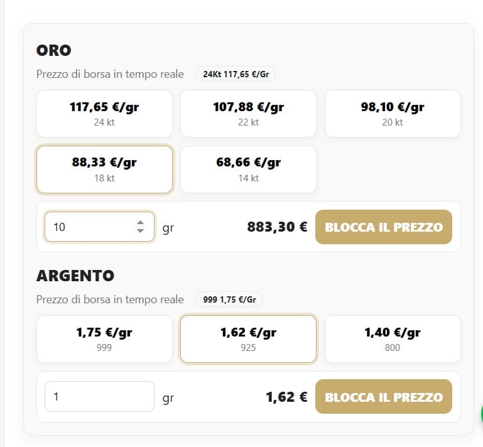Click the silver weight input field
The image size is (483, 447).
point(99,397)
